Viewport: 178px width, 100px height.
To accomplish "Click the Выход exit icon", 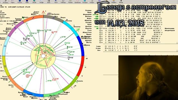I will tap(121, 1).
